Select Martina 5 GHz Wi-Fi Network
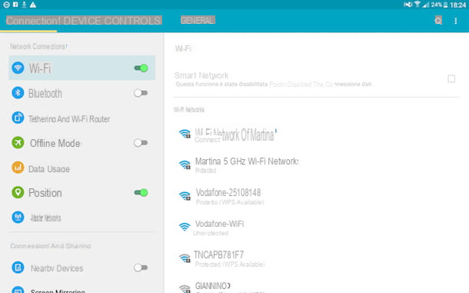Screen dimensions: 469x293 click(x=317, y=165)
